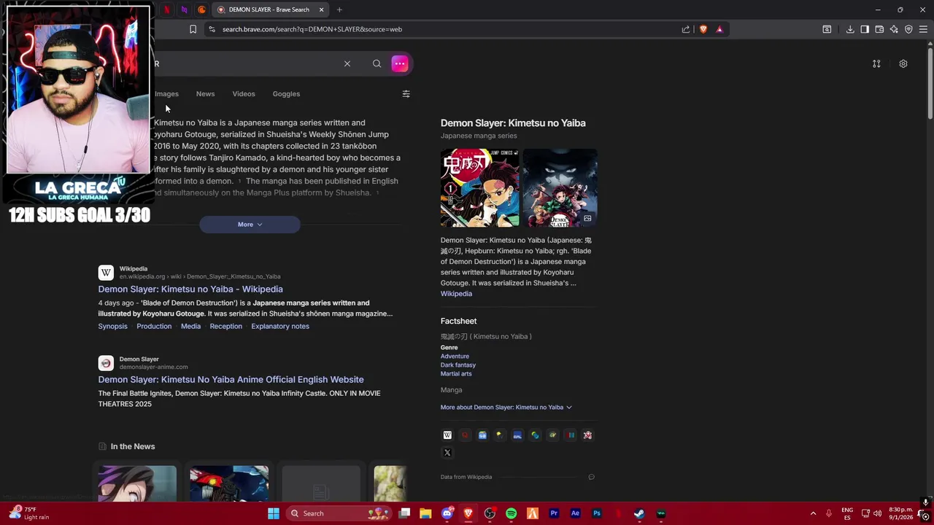The height and width of the screenshot is (525, 934).
Task: Open the Dark fantasy genre link
Action: [458, 365]
